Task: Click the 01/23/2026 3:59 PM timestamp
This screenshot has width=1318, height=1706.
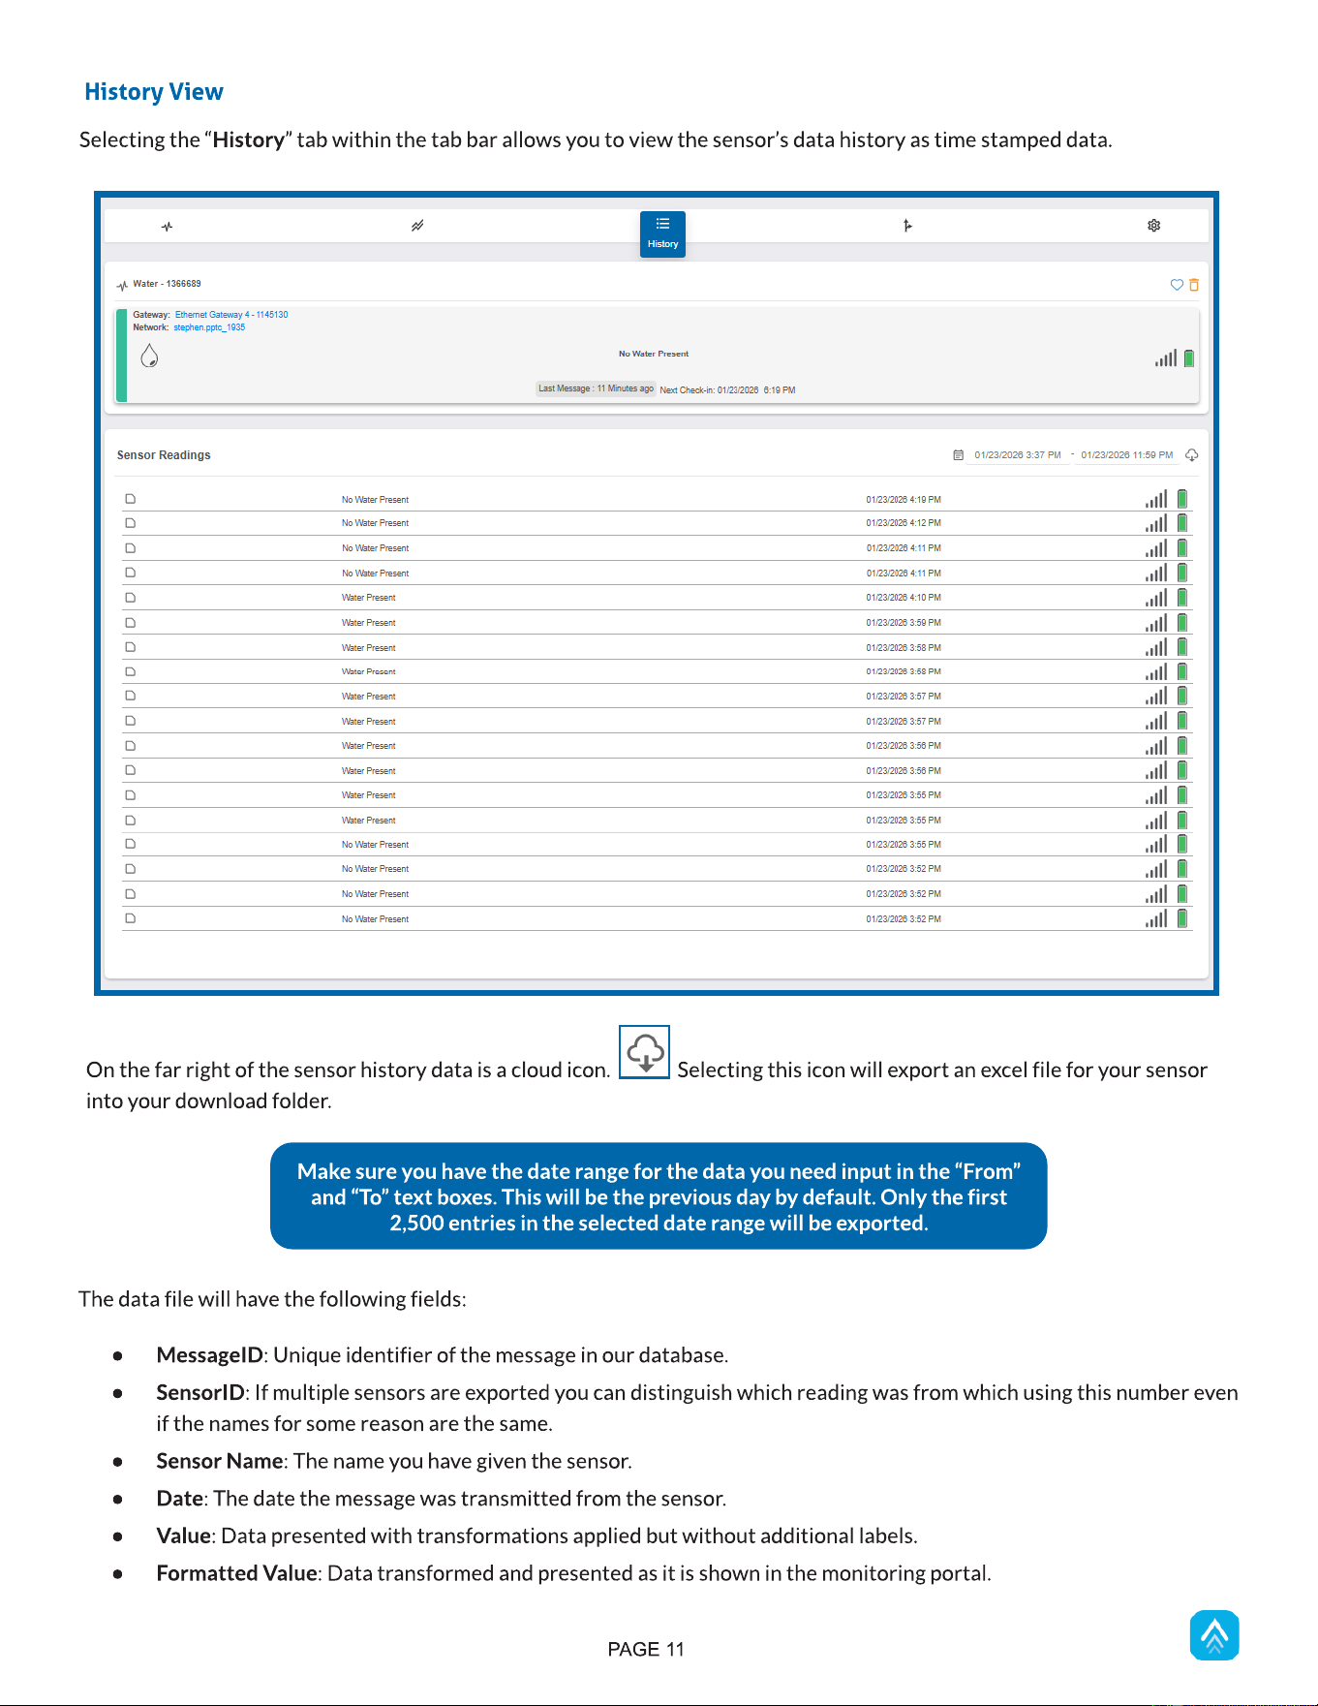Action: click(x=904, y=623)
